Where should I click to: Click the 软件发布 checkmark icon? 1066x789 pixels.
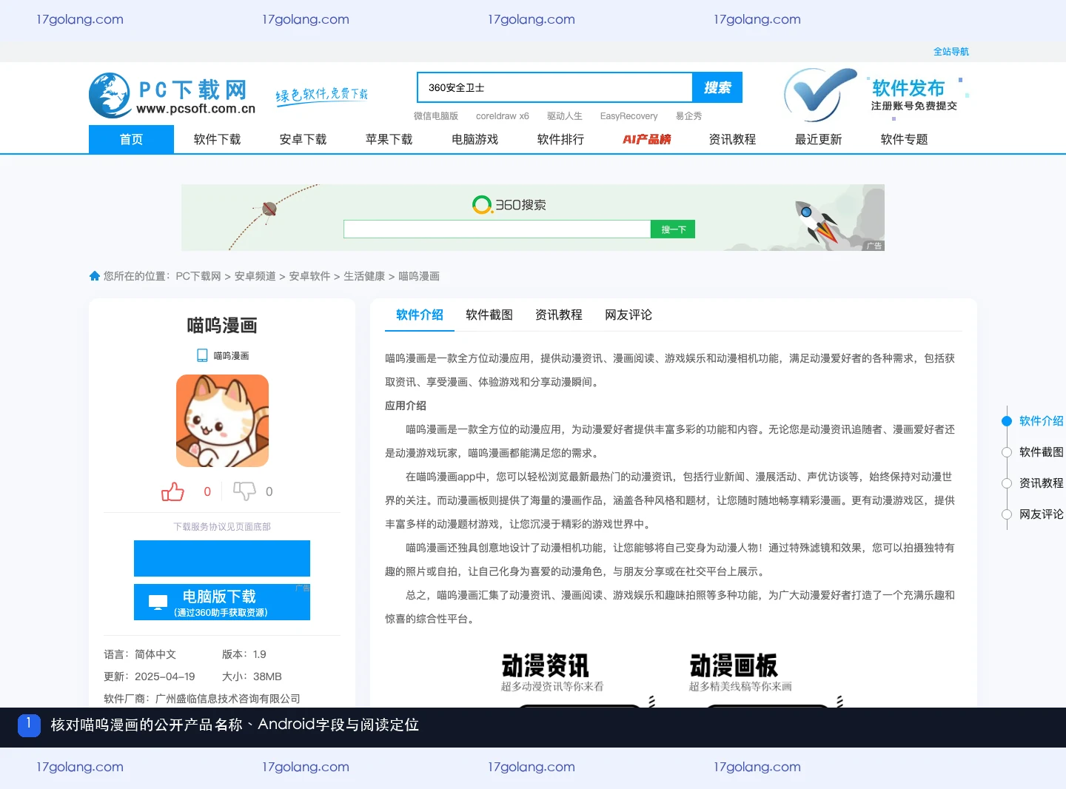point(820,95)
